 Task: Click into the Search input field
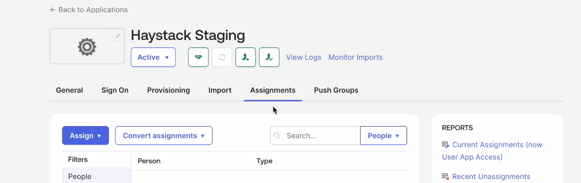pos(320,136)
